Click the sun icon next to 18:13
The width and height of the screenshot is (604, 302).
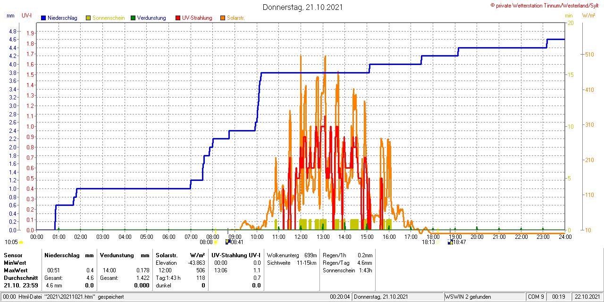pyautogui.click(x=438, y=243)
